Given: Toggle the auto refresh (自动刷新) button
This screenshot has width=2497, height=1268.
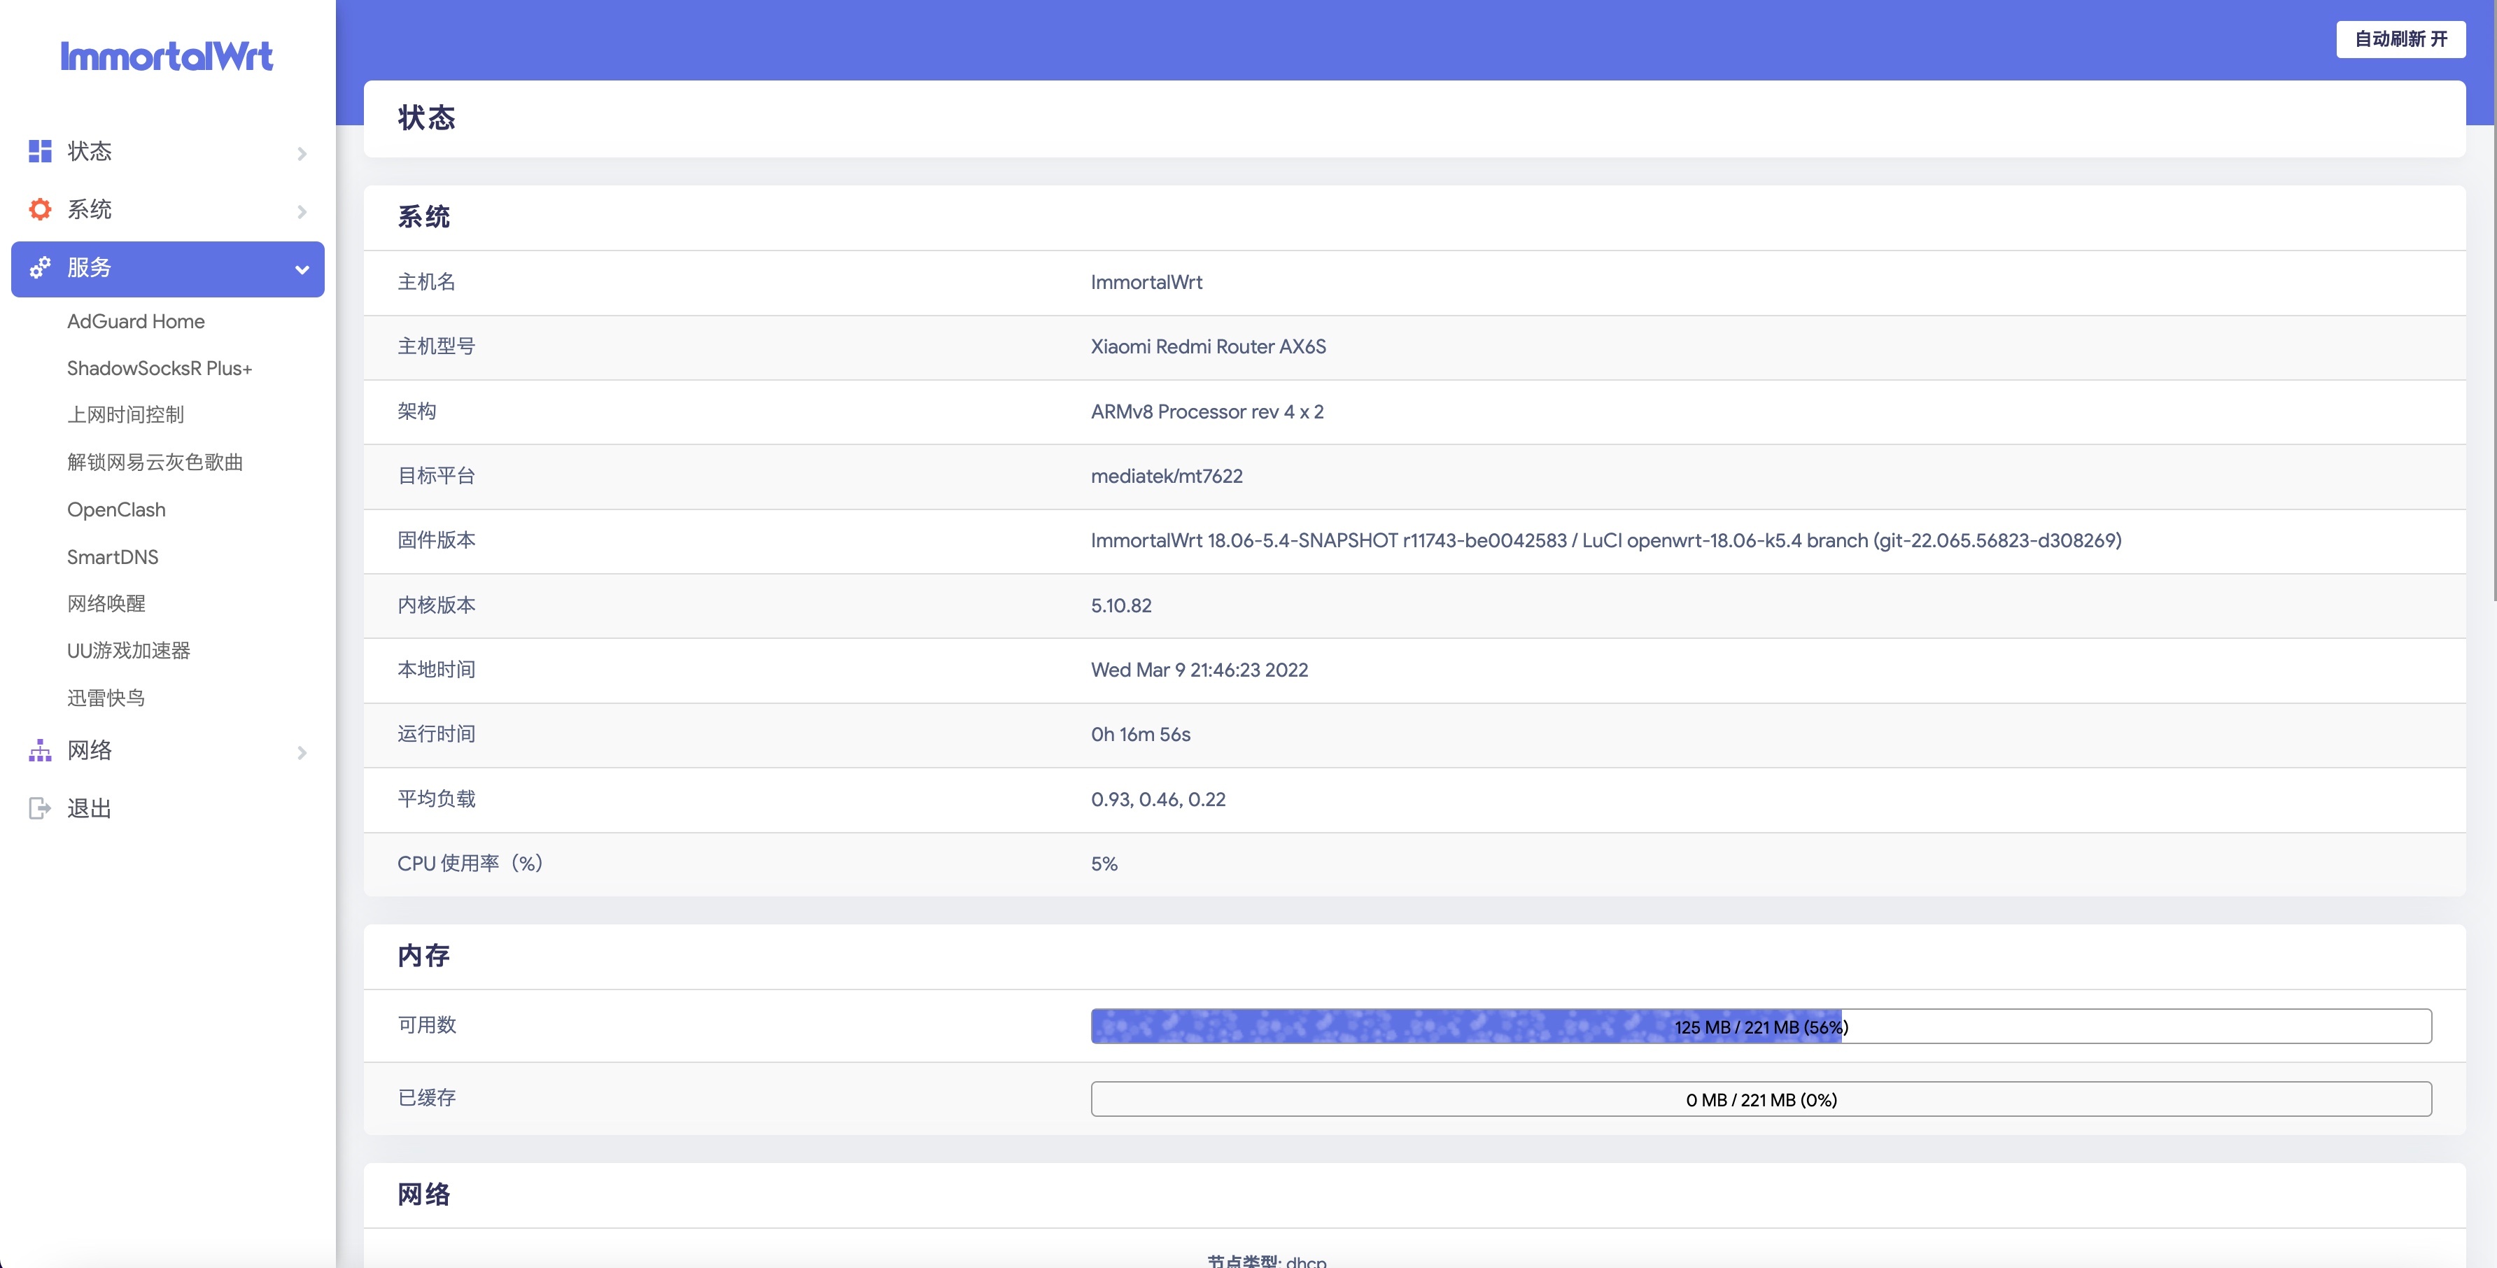Looking at the screenshot, I should click(x=2400, y=38).
